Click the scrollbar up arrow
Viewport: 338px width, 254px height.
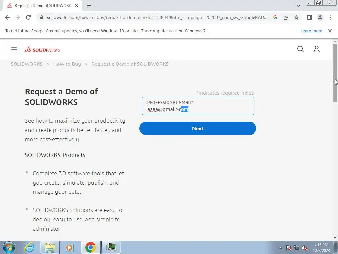pyautogui.click(x=335, y=41)
